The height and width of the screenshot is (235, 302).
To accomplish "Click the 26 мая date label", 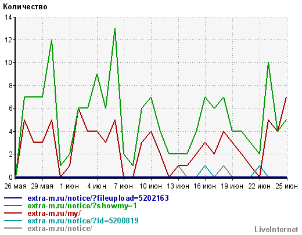I will (15, 186).
